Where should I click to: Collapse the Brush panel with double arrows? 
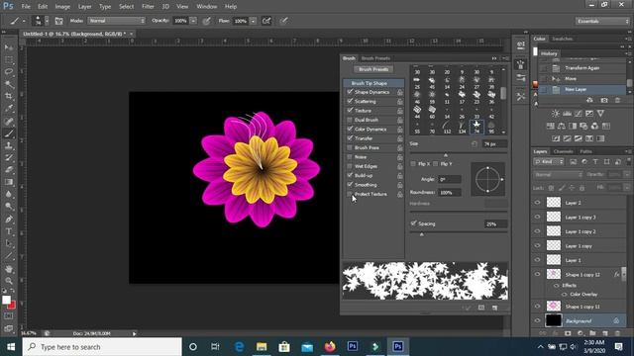click(x=494, y=58)
